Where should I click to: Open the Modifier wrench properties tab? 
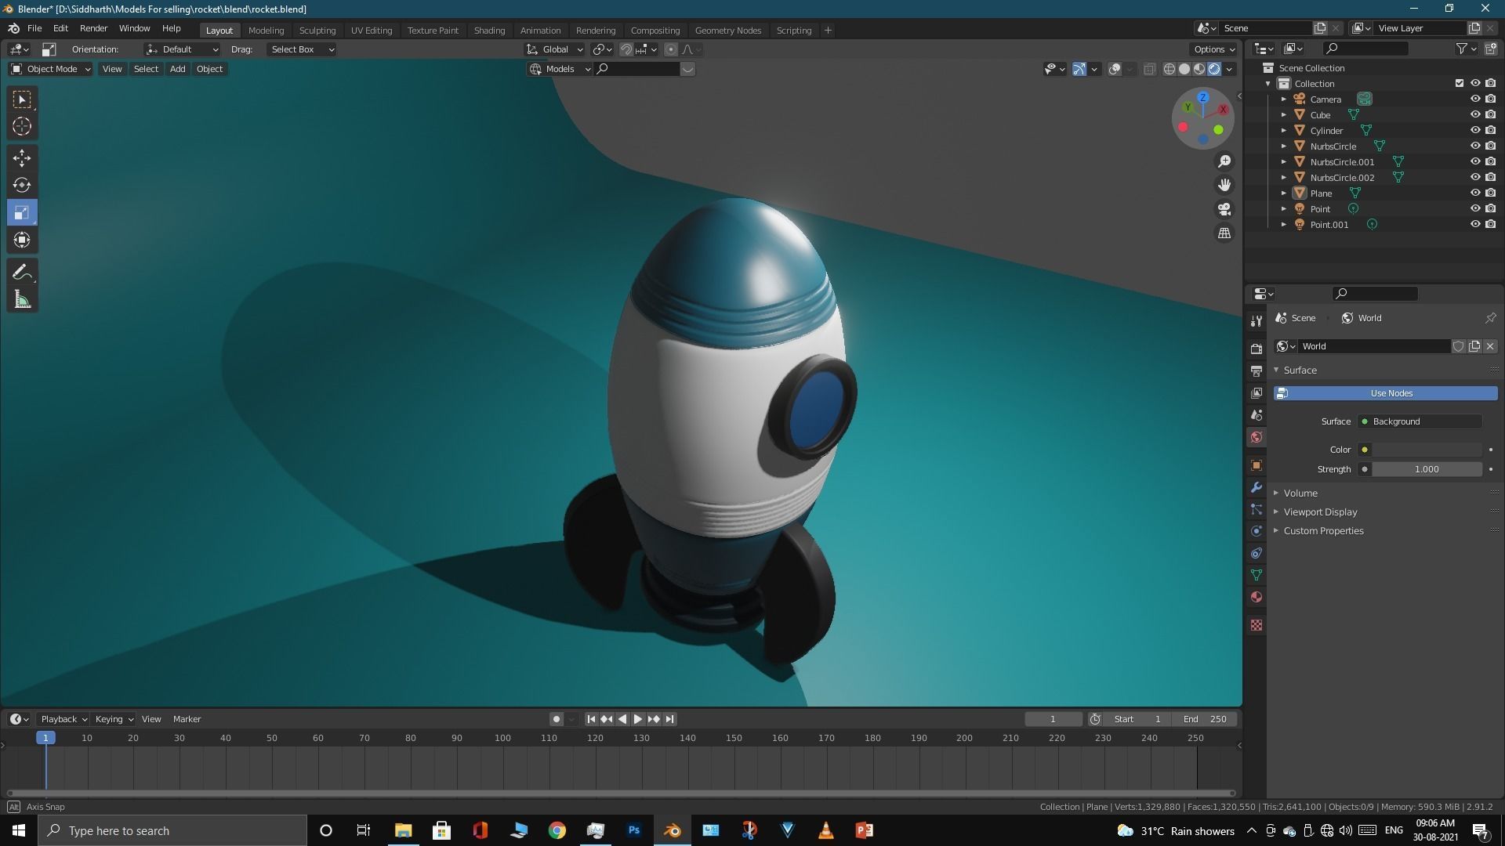[1257, 487]
